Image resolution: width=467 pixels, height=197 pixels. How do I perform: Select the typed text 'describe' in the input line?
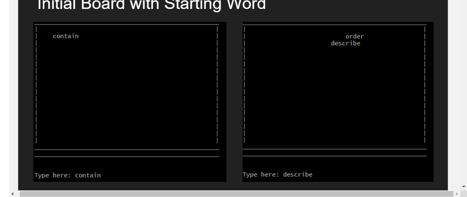tap(297, 174)
